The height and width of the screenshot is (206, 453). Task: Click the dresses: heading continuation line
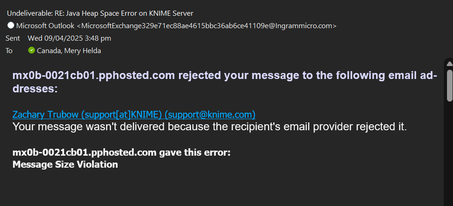pyautogui.click(x=35, y=89)
